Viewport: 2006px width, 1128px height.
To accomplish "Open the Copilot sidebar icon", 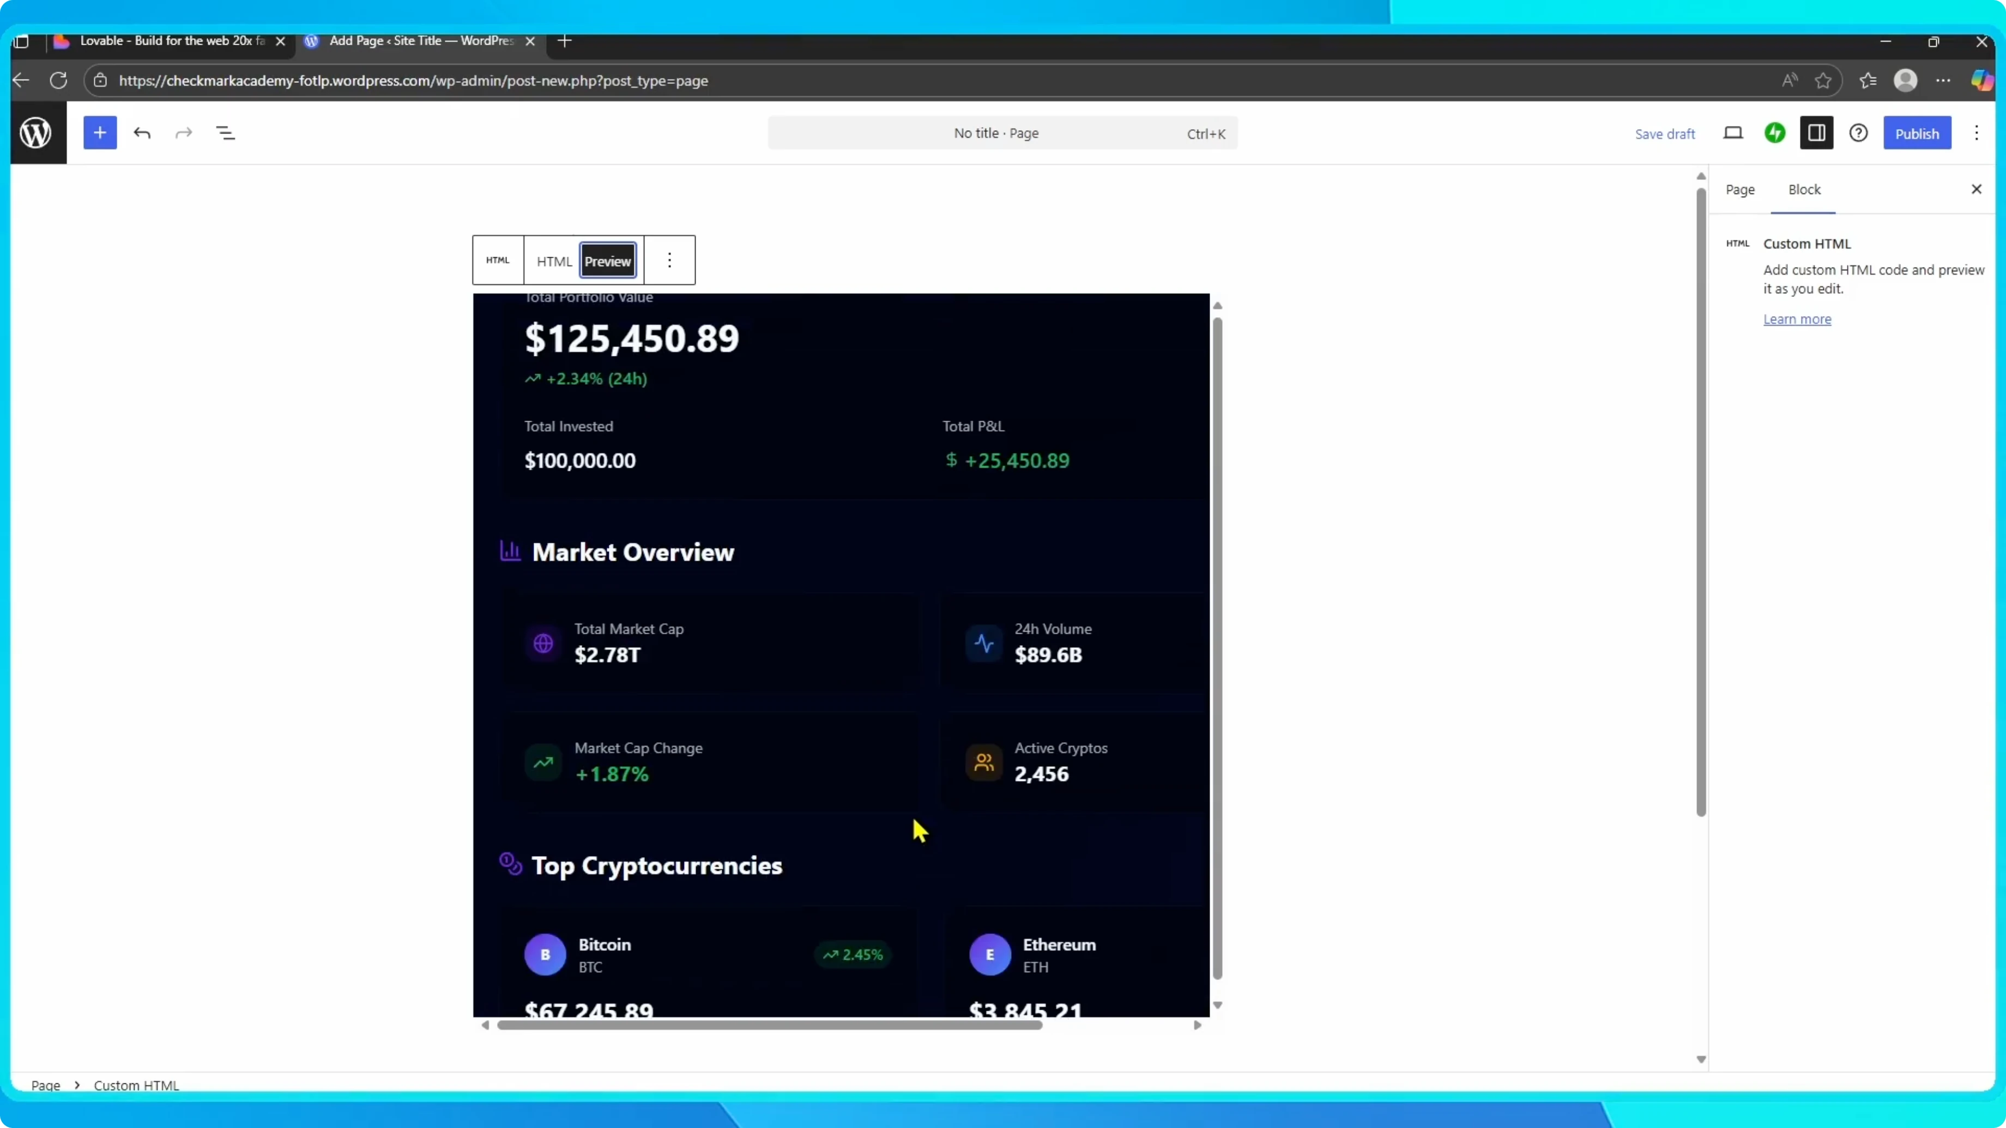I will [1982, 80].
